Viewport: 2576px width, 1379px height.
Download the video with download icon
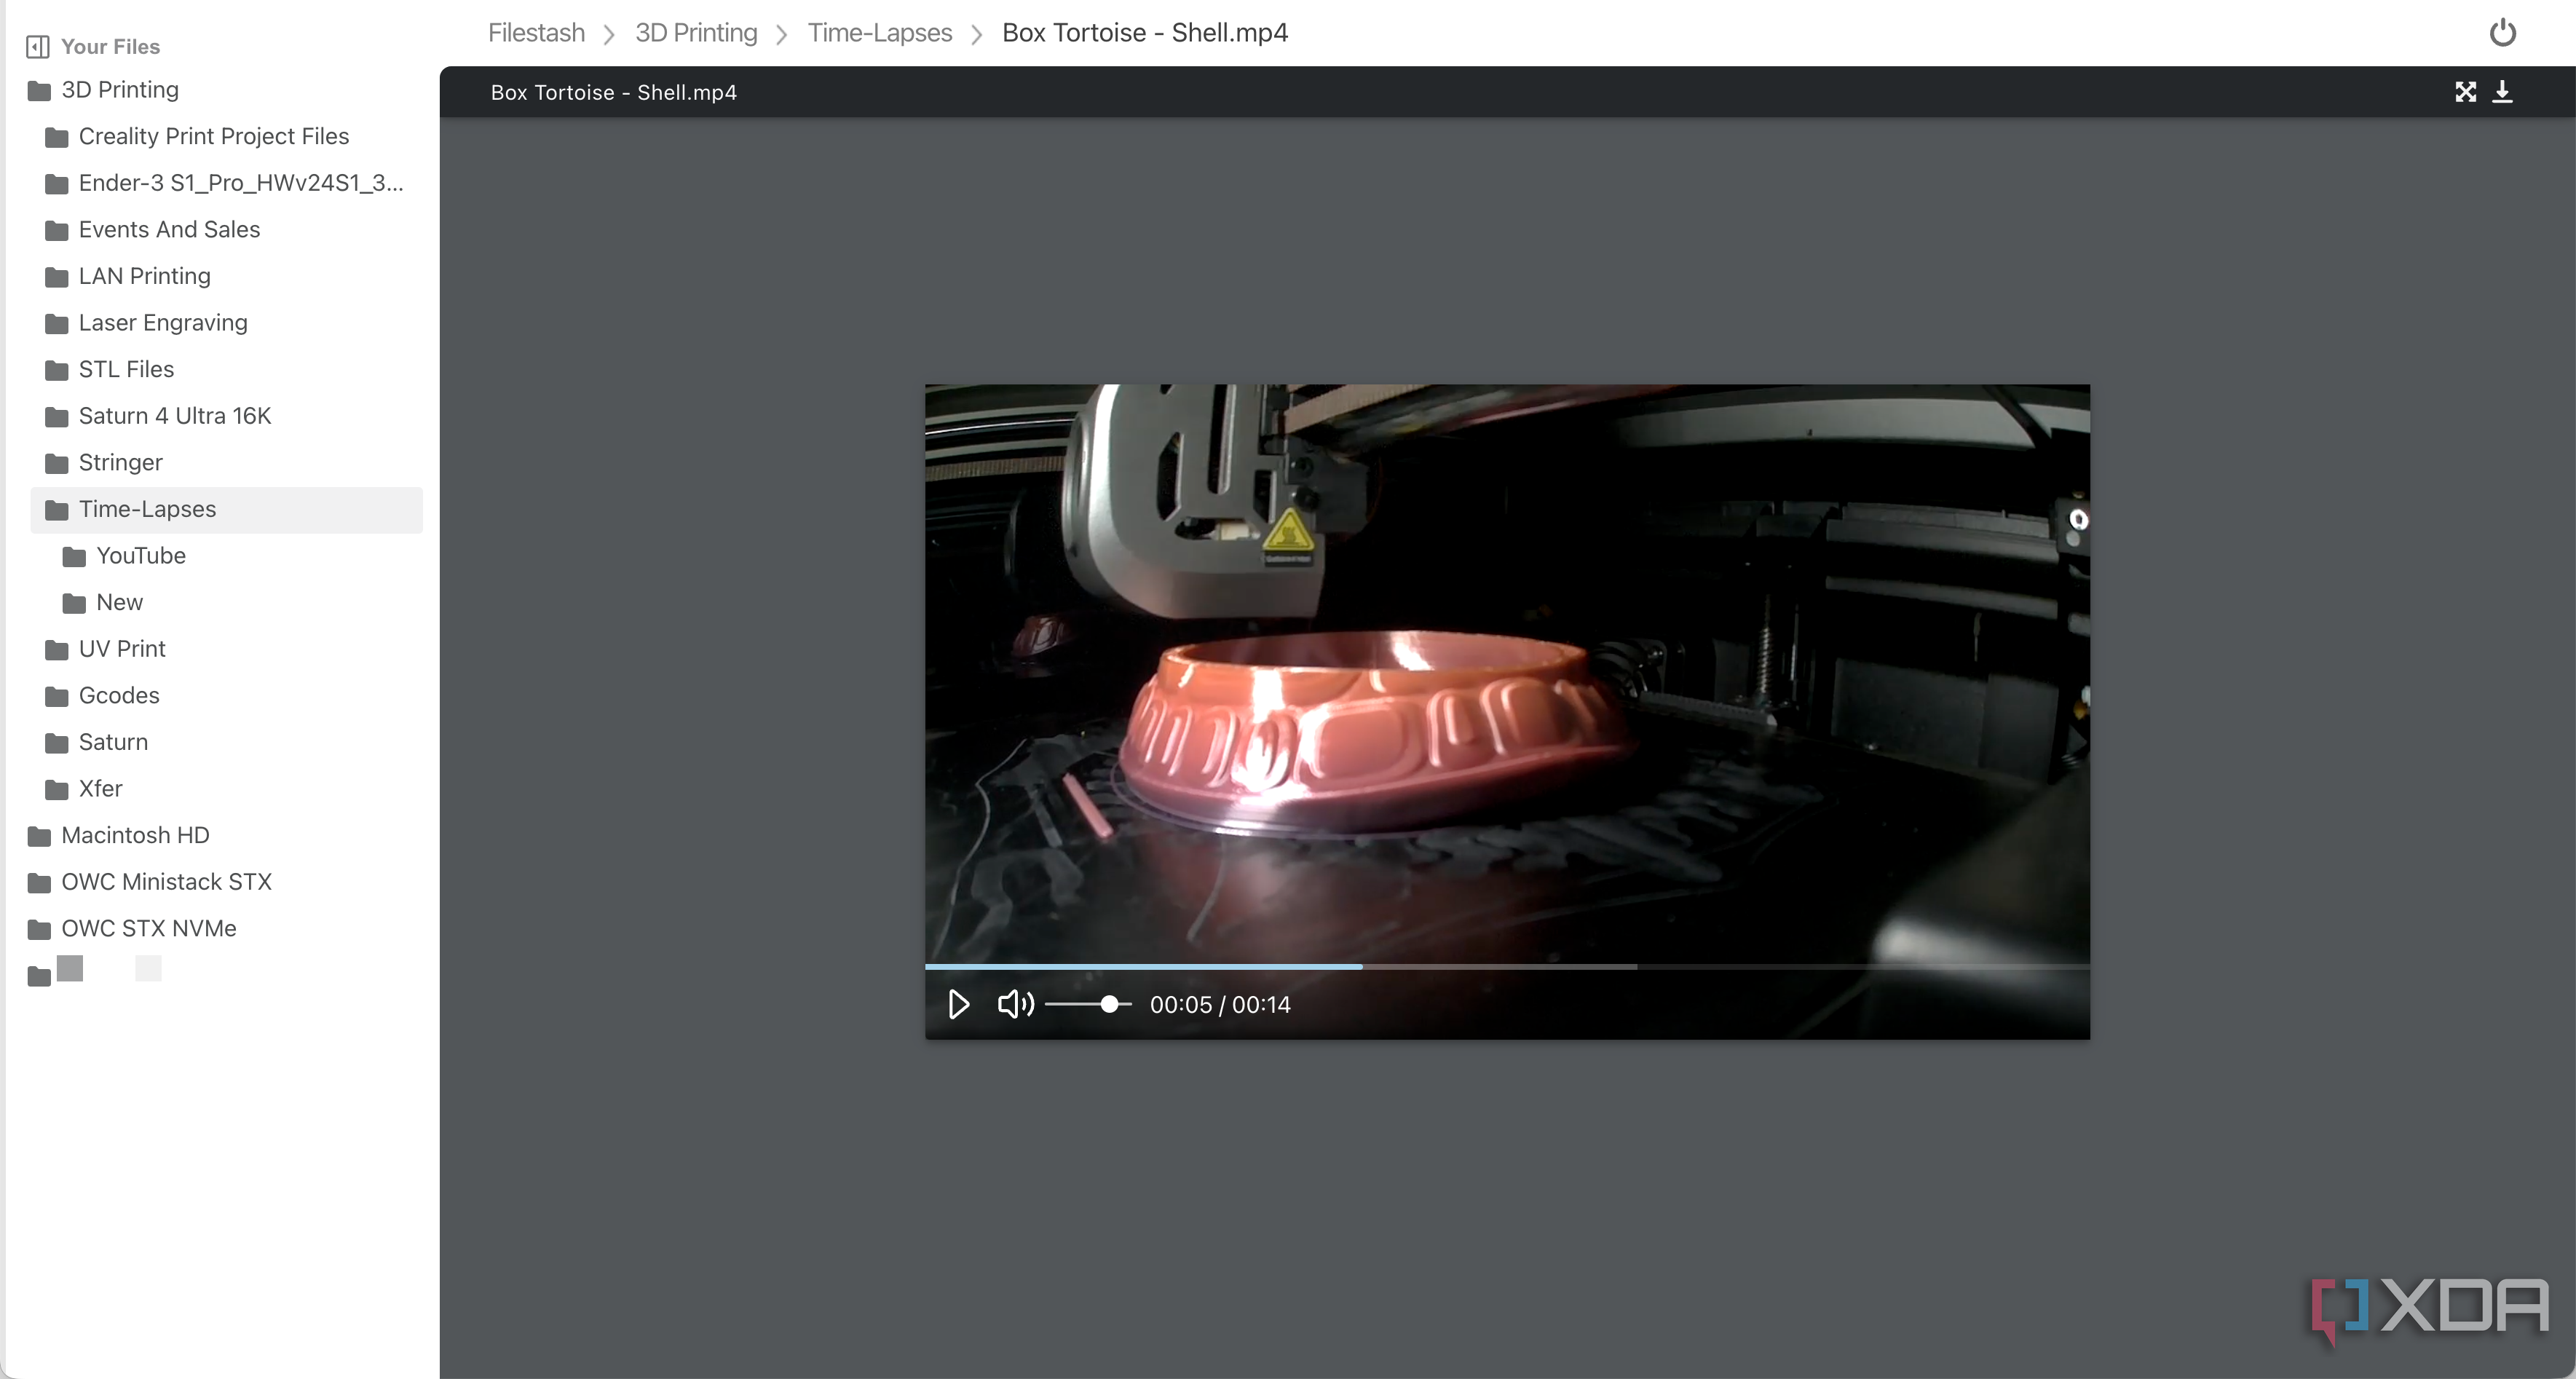(2502, 92)
